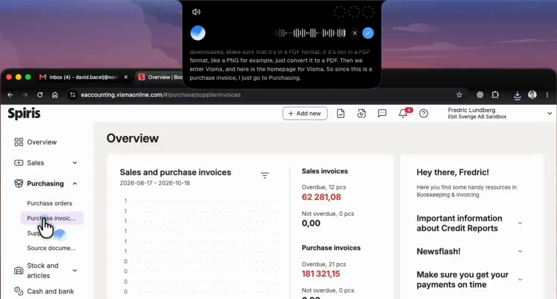
Task: Expand Important information about Credit Reports
Action: [520, 223]
